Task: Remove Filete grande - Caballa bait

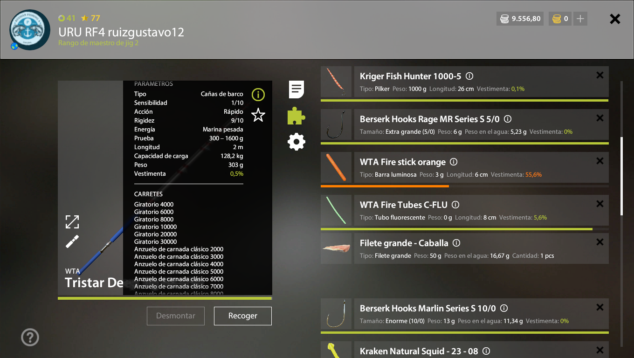Action: [600, 242]
